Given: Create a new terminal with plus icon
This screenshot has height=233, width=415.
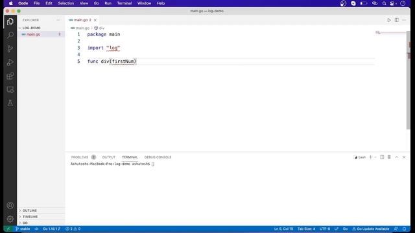Looking at the screenshot, I should point(370,157).
